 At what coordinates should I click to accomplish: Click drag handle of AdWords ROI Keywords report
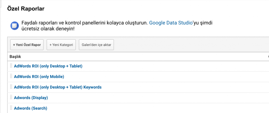pos(11,87)
